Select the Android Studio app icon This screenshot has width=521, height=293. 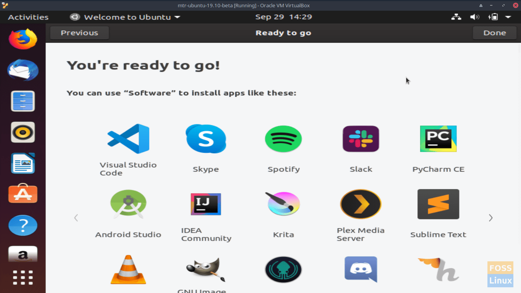pyautogui.click(x=128, y=204)
